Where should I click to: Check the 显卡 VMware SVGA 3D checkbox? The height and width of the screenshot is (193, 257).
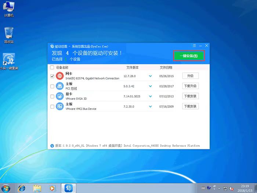pyautogui.click(x=52, y=96)
